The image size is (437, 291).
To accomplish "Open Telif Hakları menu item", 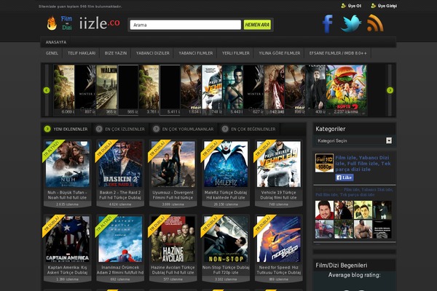I will tap(82, 53).
